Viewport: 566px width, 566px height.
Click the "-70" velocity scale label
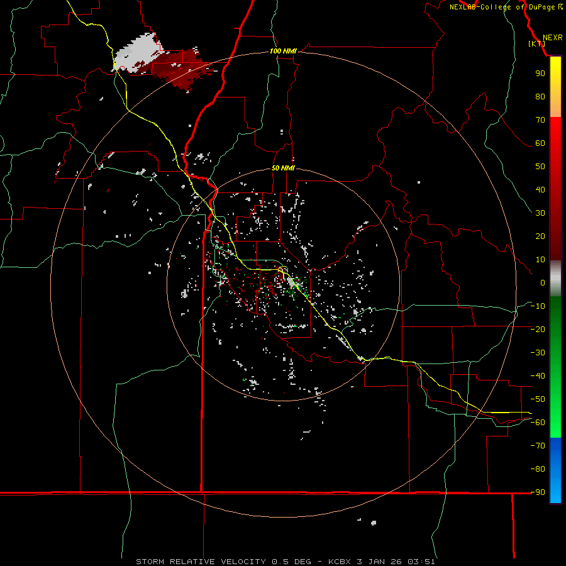point(538,446)
